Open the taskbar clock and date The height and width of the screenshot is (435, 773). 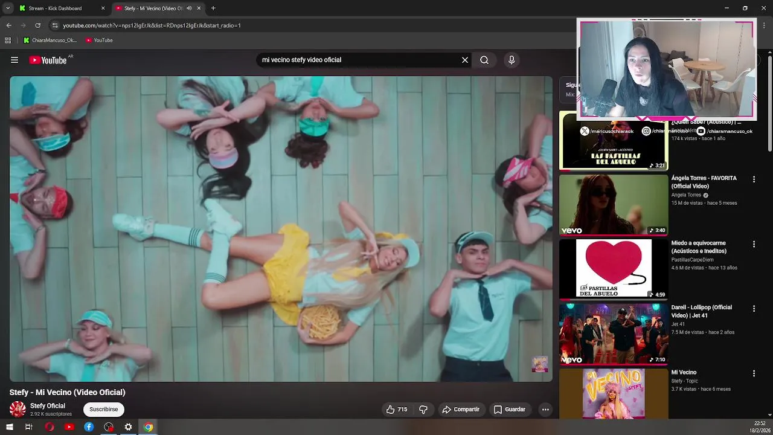tap(760, 427)
